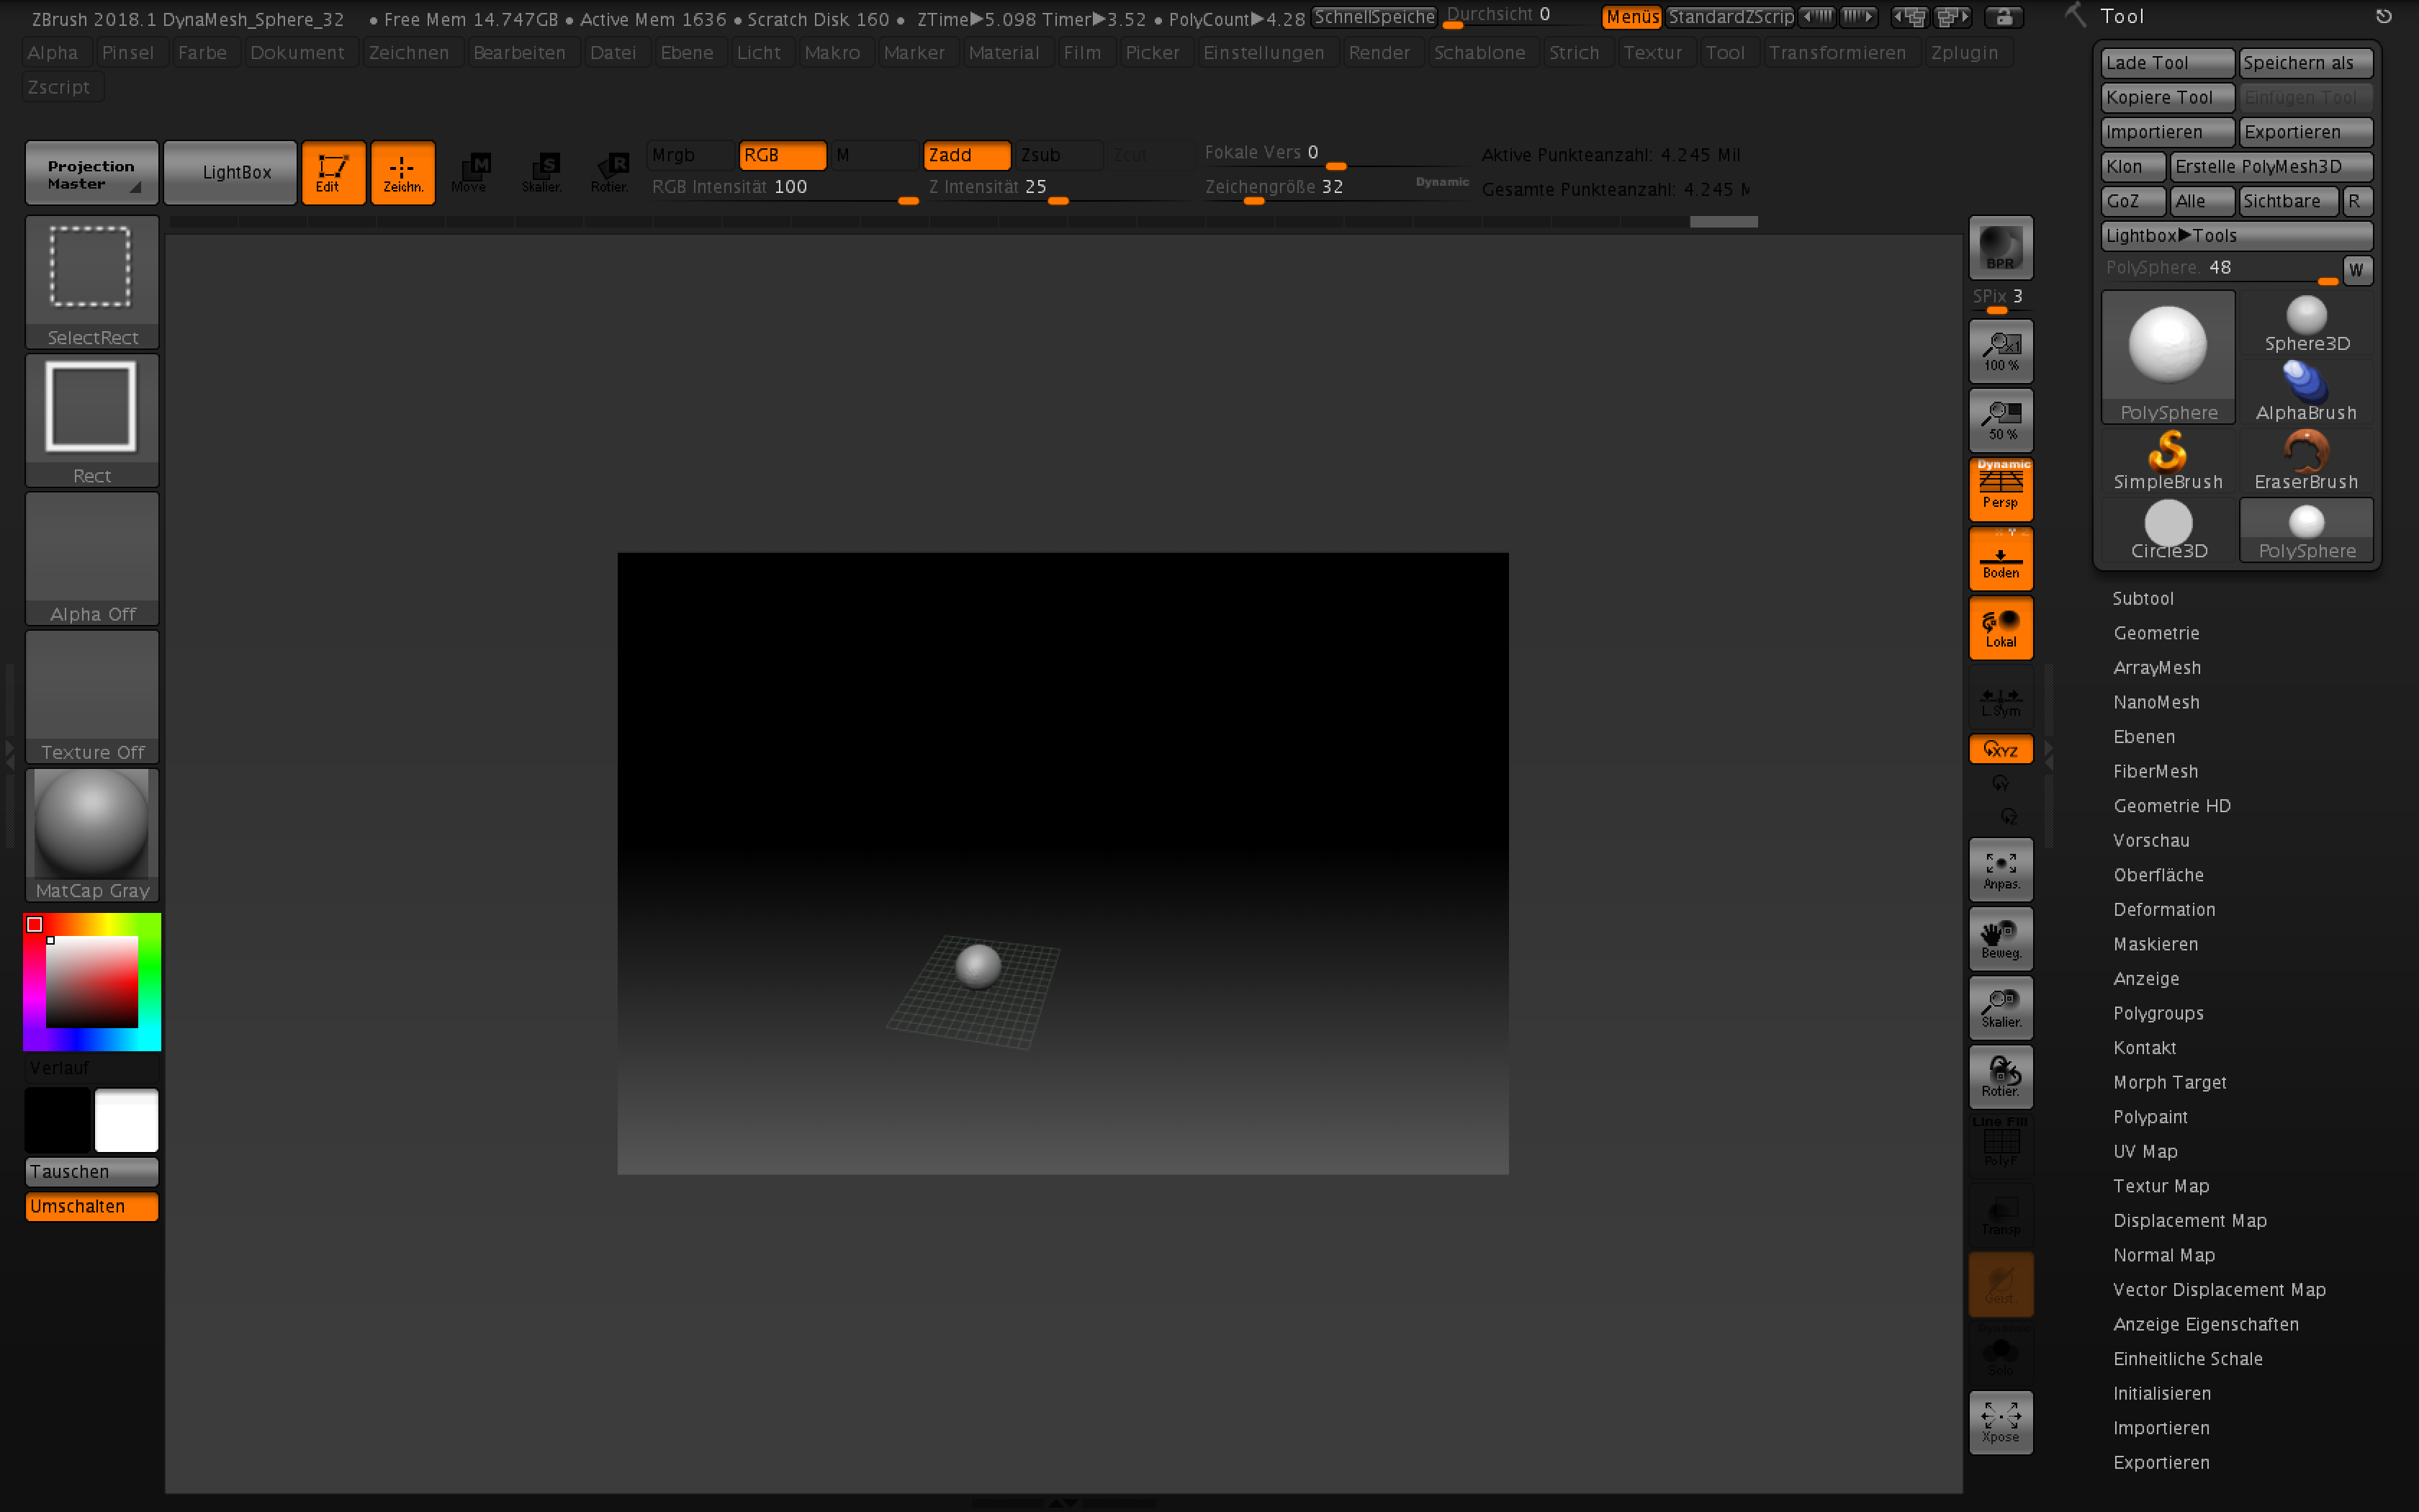2419x1512 pixels.
Task: Select the Move tool icon
Action: click(470, 173)
